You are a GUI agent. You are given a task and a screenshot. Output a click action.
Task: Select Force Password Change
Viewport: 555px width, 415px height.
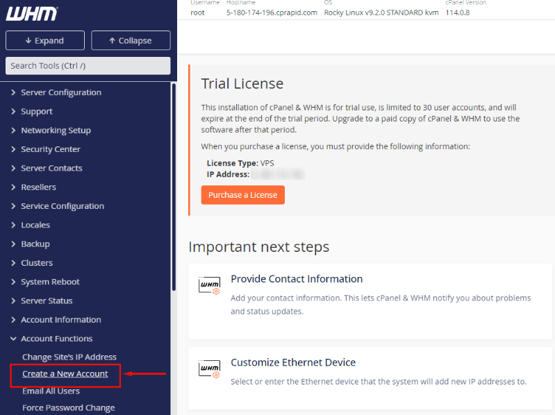pos(68,408)
